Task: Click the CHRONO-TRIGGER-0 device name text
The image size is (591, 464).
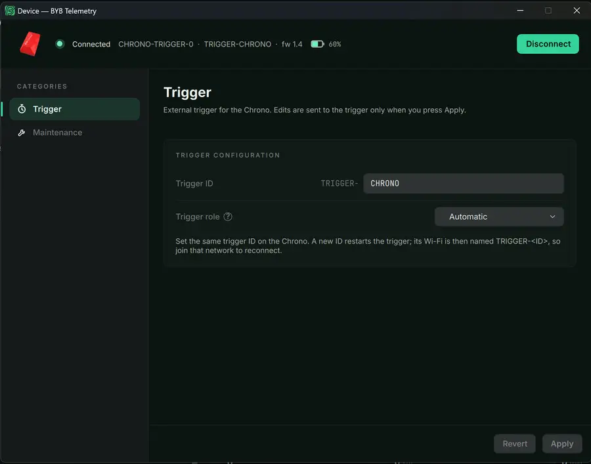Action: (x=156, y=44)
